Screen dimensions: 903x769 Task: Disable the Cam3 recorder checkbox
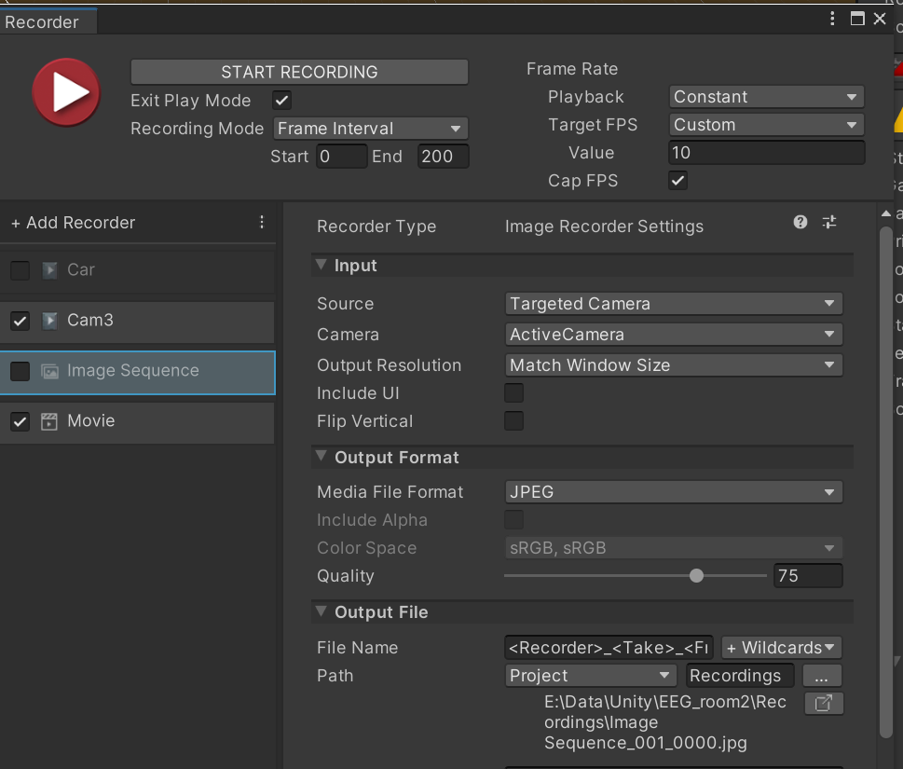[21, 321]
